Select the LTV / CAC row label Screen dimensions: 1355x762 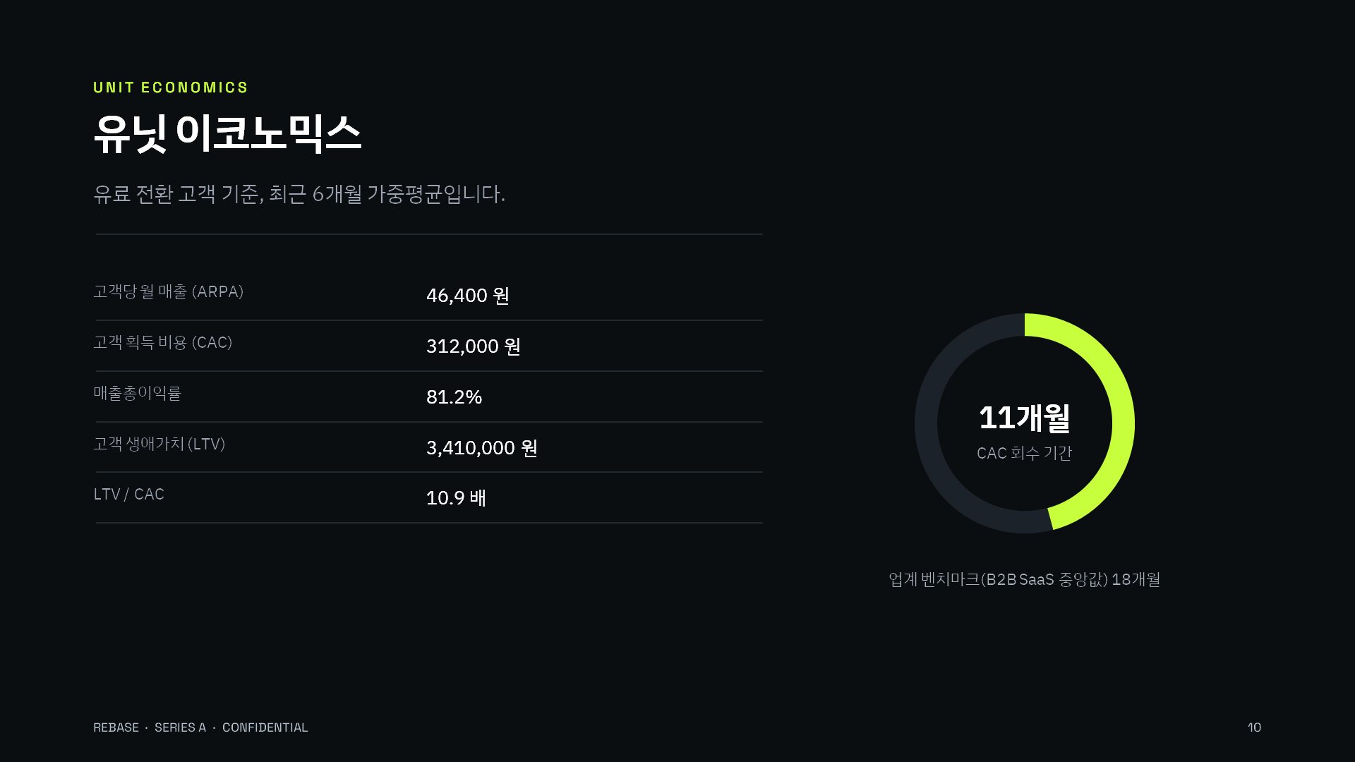(128, 494)
